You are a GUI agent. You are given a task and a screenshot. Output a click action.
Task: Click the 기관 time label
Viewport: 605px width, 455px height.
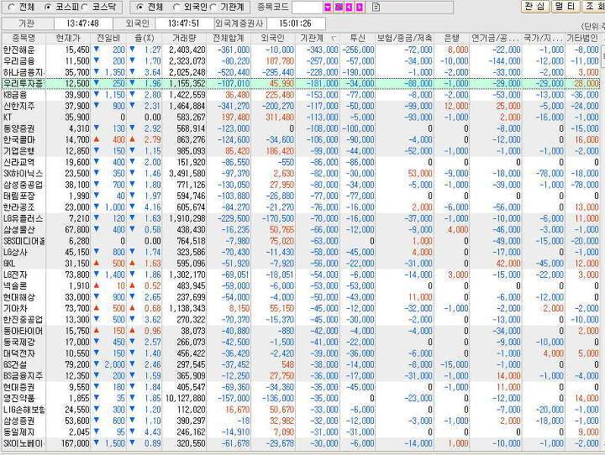pyautogui.click(x=27, y=24)
